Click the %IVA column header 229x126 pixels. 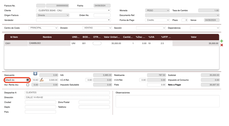point(151,37)
